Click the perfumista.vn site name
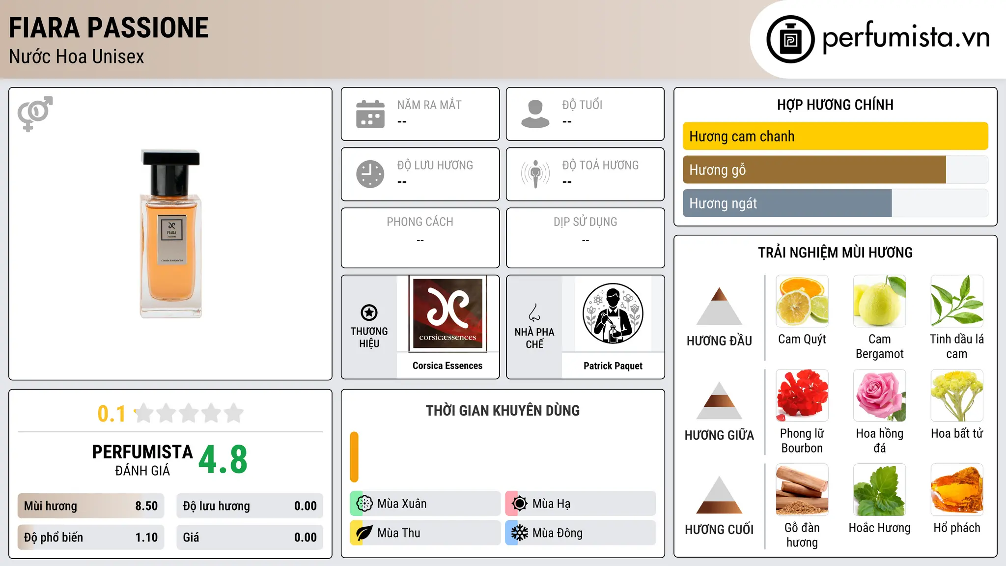 tap(906, 37)
